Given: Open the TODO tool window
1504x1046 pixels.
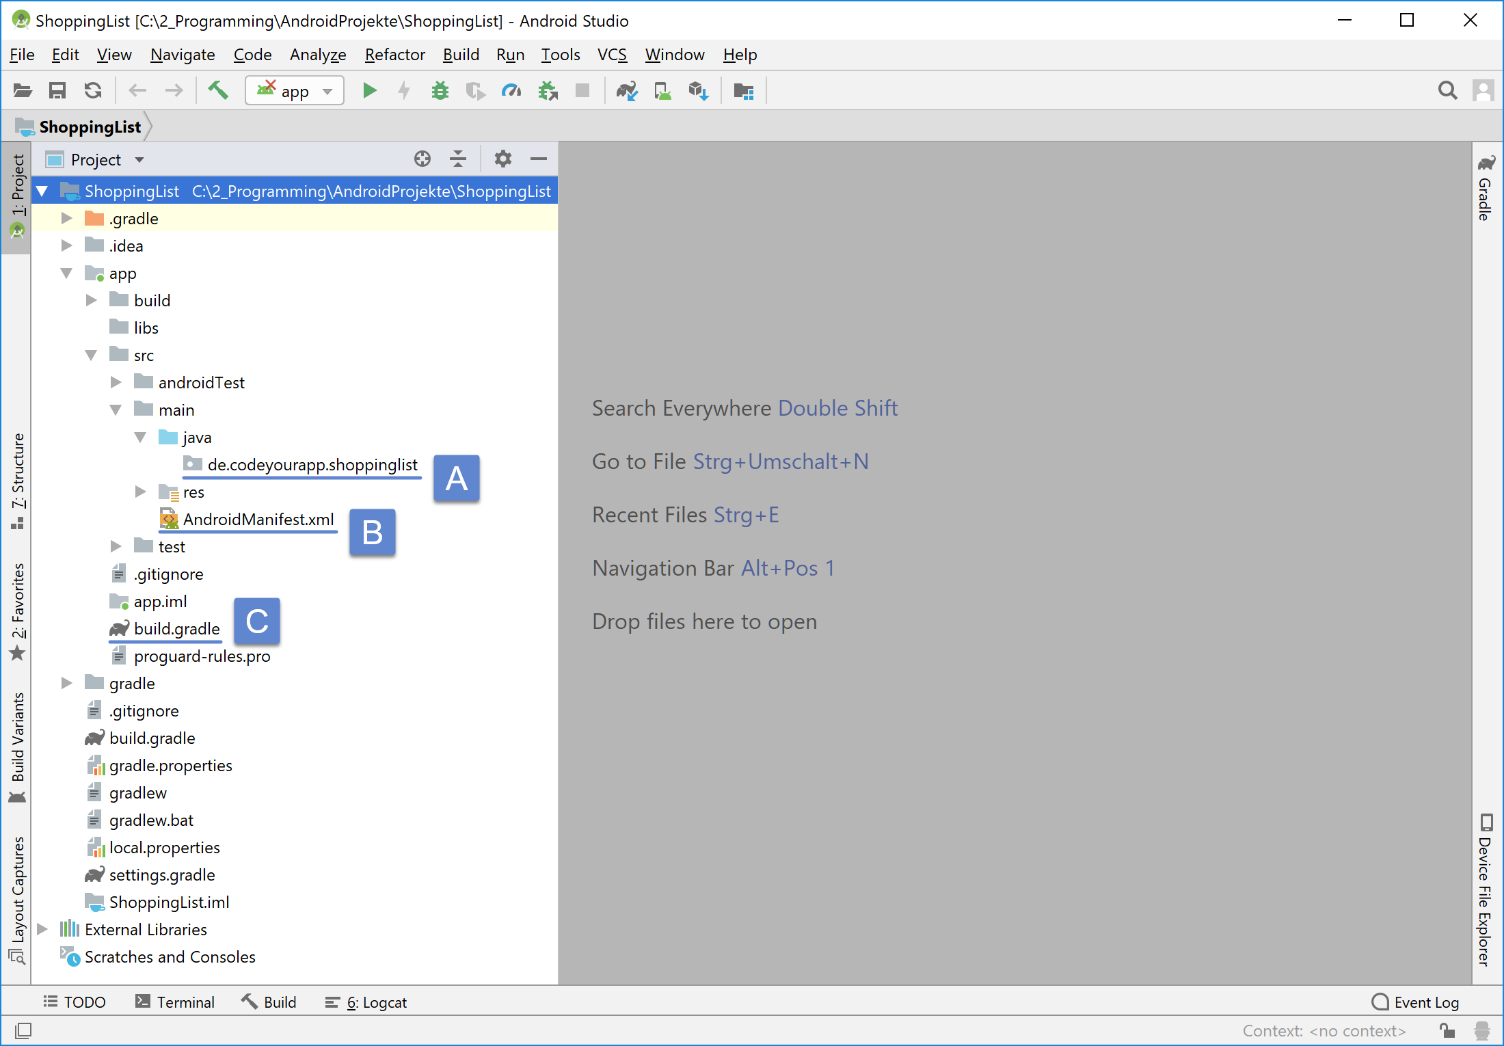Looking at the screenshot, I should pos(75,1002).
